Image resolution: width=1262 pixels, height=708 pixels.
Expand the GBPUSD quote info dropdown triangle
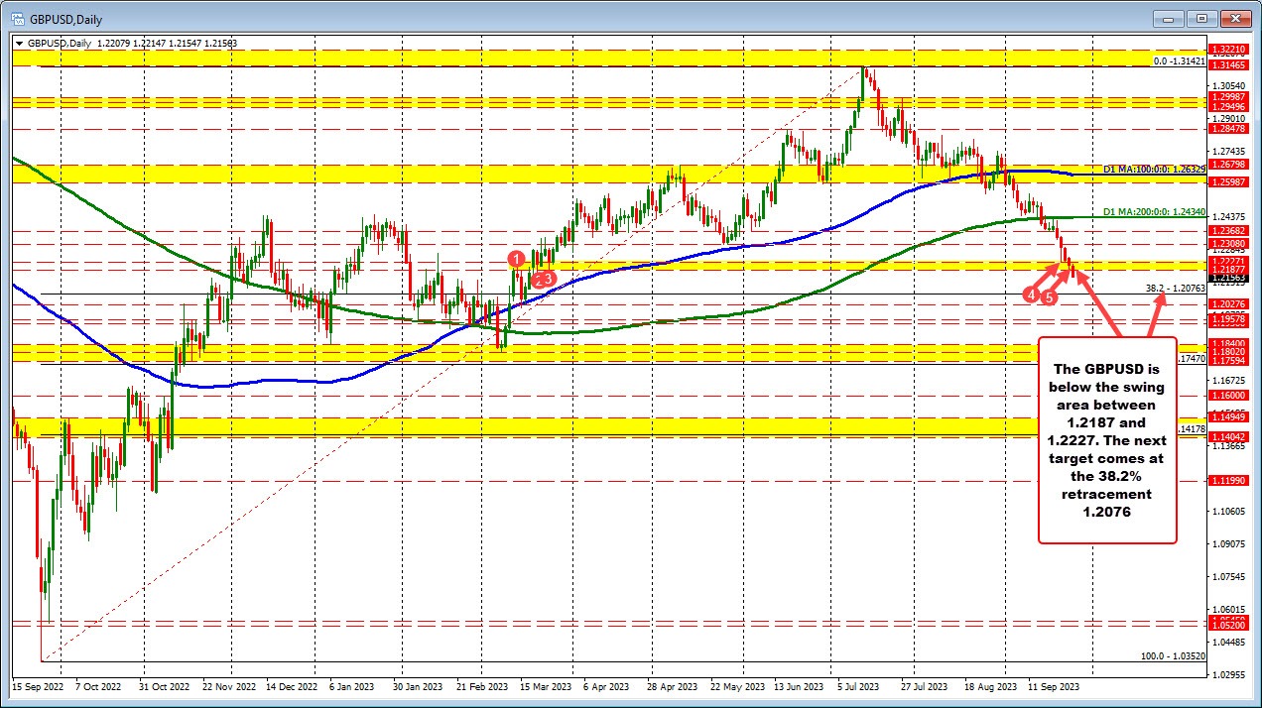17,43
